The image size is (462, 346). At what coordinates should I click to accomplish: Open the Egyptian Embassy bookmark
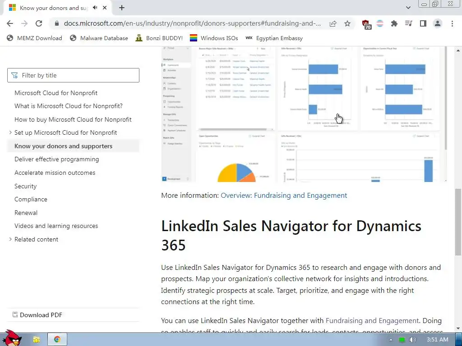pyautogui.click(x=274, y=38)
